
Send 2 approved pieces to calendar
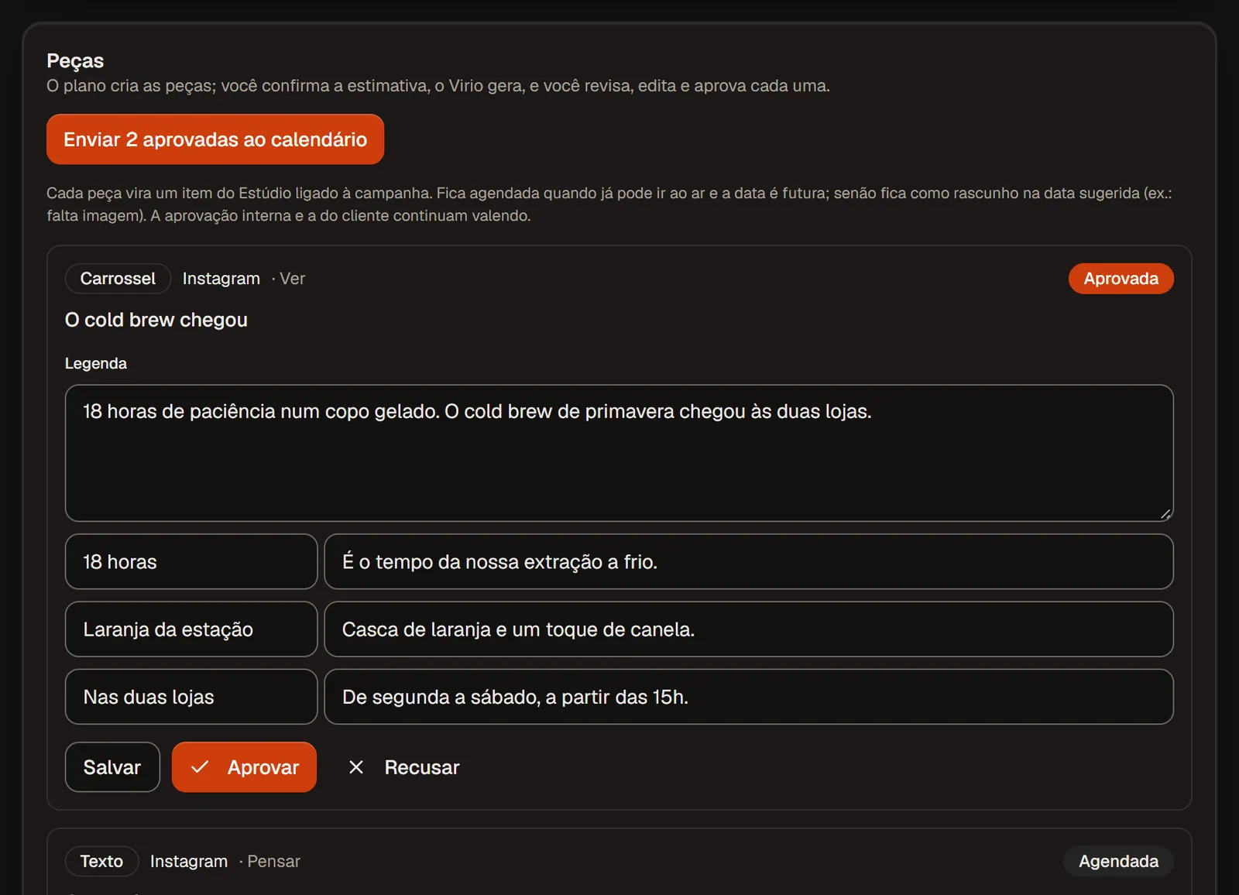click(215, 139)
